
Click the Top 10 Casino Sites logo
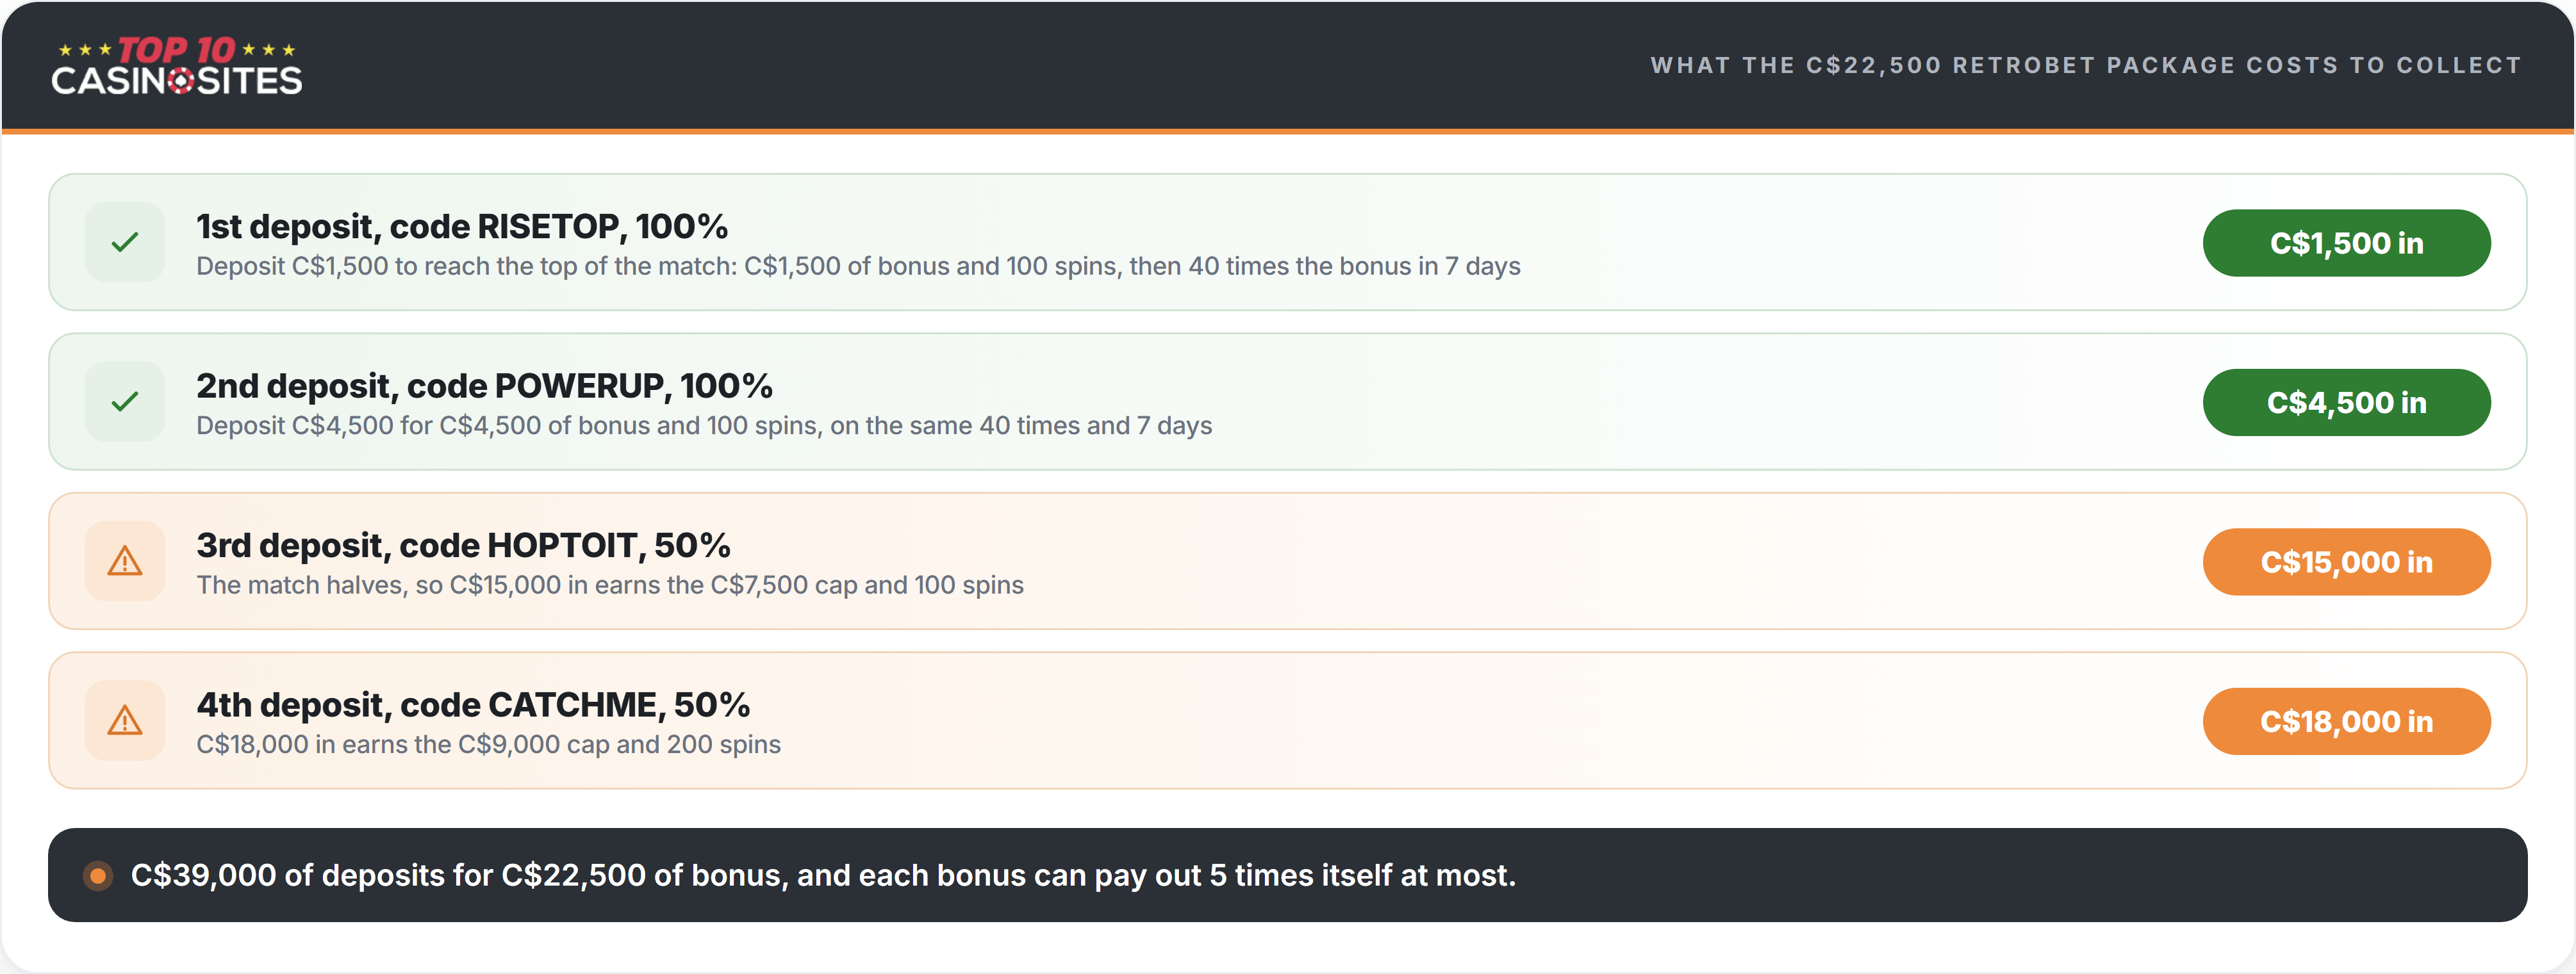point(176,66)
